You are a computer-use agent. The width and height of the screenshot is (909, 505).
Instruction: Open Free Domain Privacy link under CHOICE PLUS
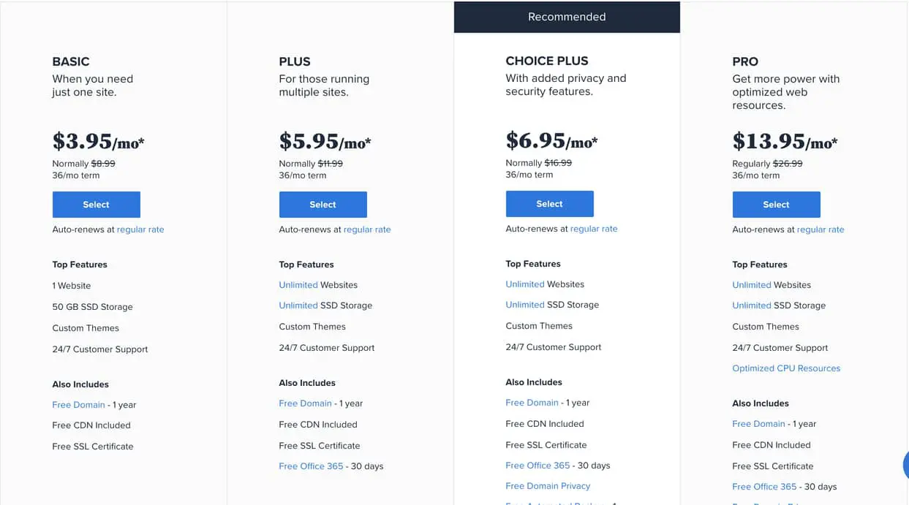pos(548,485)
